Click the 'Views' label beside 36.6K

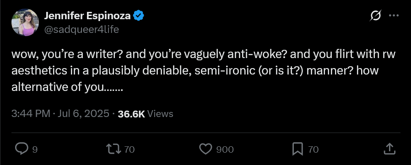tap(160, 114)
